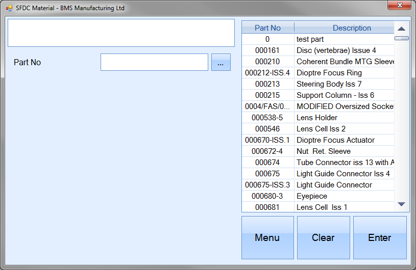Click the large blank text box at top
Screen dimensions: 416x270
click(x=121, y=33)
